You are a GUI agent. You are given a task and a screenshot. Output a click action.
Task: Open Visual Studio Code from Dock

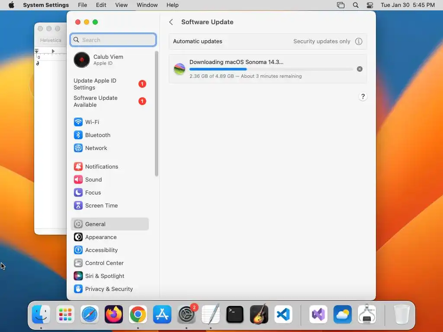click(283, 314)
